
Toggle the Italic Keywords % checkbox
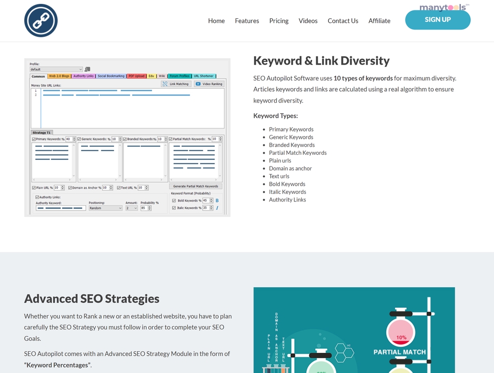coord(174,208)
